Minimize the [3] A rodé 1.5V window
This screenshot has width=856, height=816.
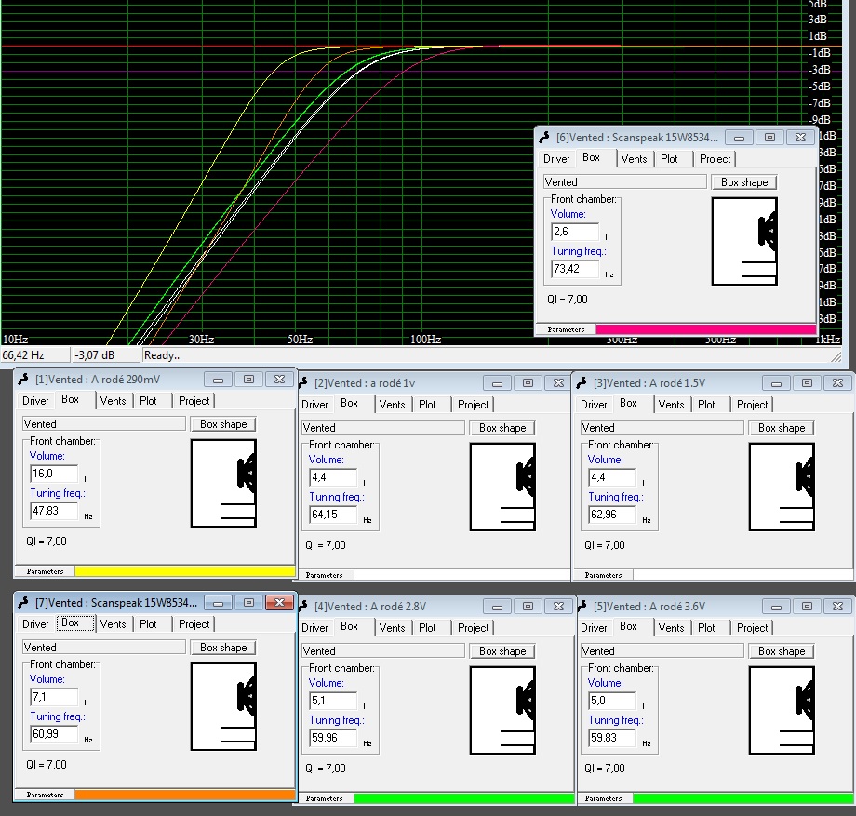776,383
